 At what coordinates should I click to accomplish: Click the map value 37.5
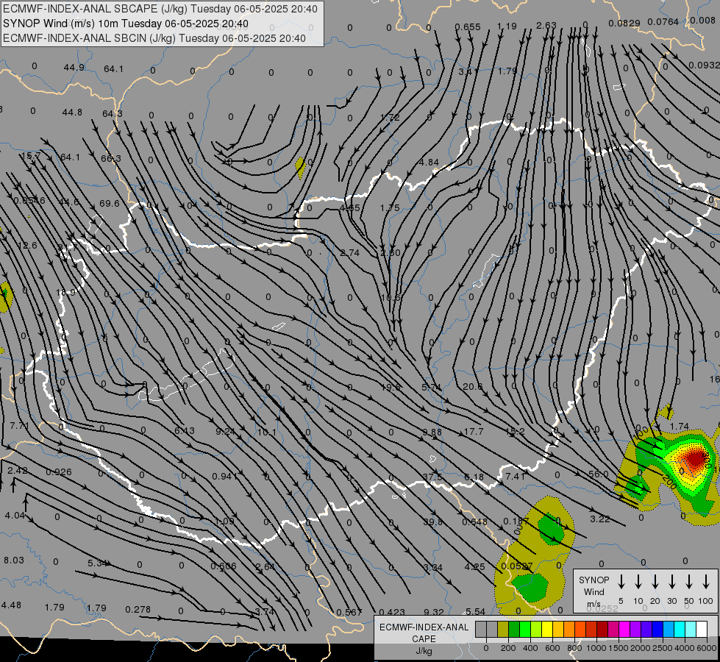tap(432, 477)
